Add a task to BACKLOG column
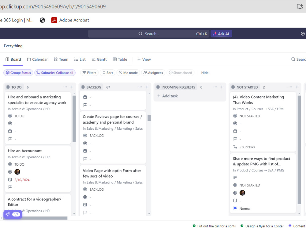306x230 pixels. [x=147, y=87]
